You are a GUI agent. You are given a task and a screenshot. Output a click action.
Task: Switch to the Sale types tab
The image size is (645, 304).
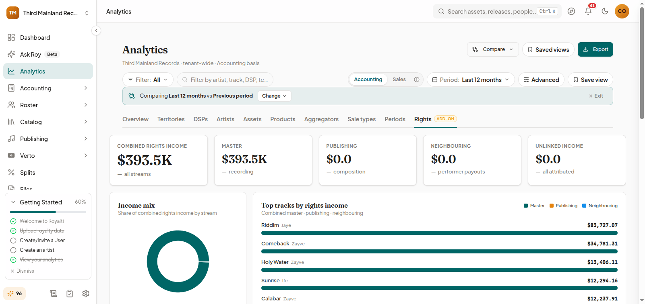click(x=362, y=119)
